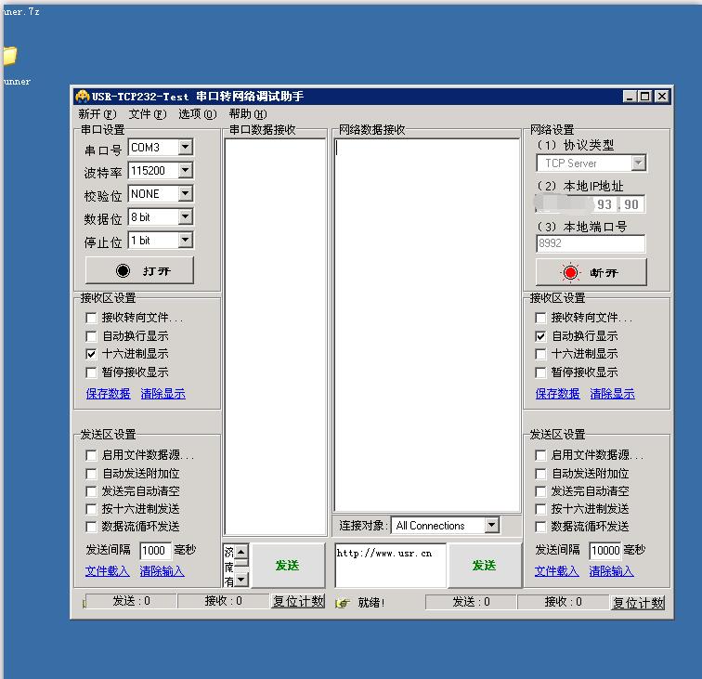Expand the All Connections dropdown
Viewport: 702px width, 679px height.
491,526
